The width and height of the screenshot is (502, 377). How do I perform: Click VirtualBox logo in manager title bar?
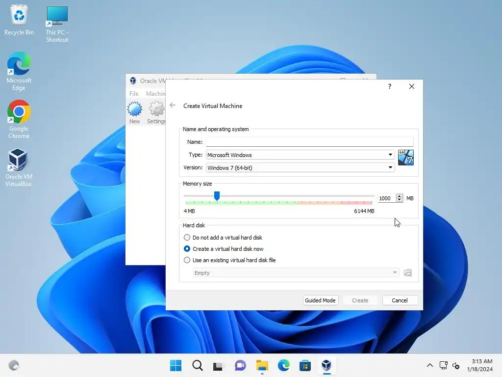pos(133,81)
